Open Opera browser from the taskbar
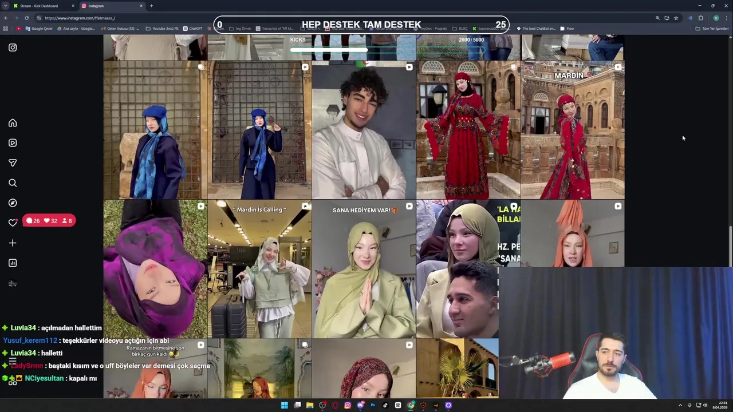This screenshot has width=733, height=412. [335, 405]
